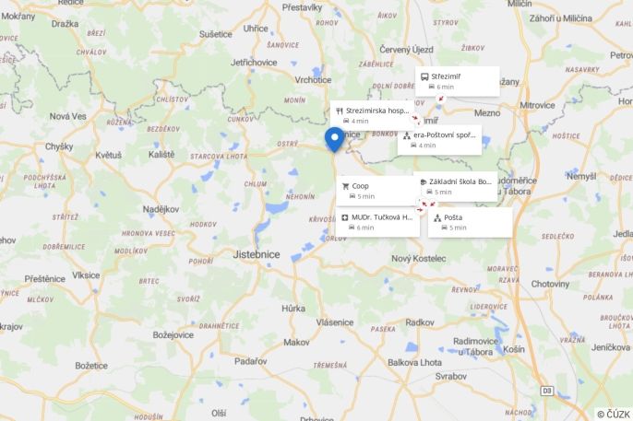Screen dimensions: 633x421
Task: Click the shopping cart icon next to Coop
Action: click(x=345, y=186)
